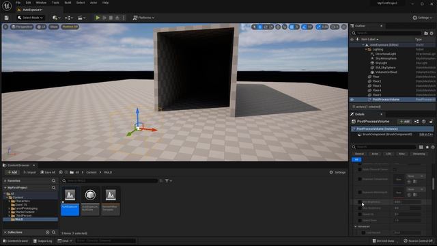The height and width of the screenshot is (246, 437).
Task: Open the Tools menu
Action: click(x=55, y=3)
